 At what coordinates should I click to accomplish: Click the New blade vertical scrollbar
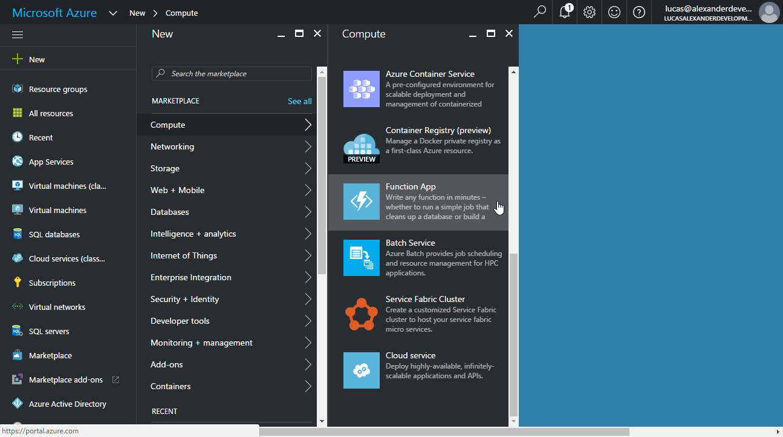322,176
